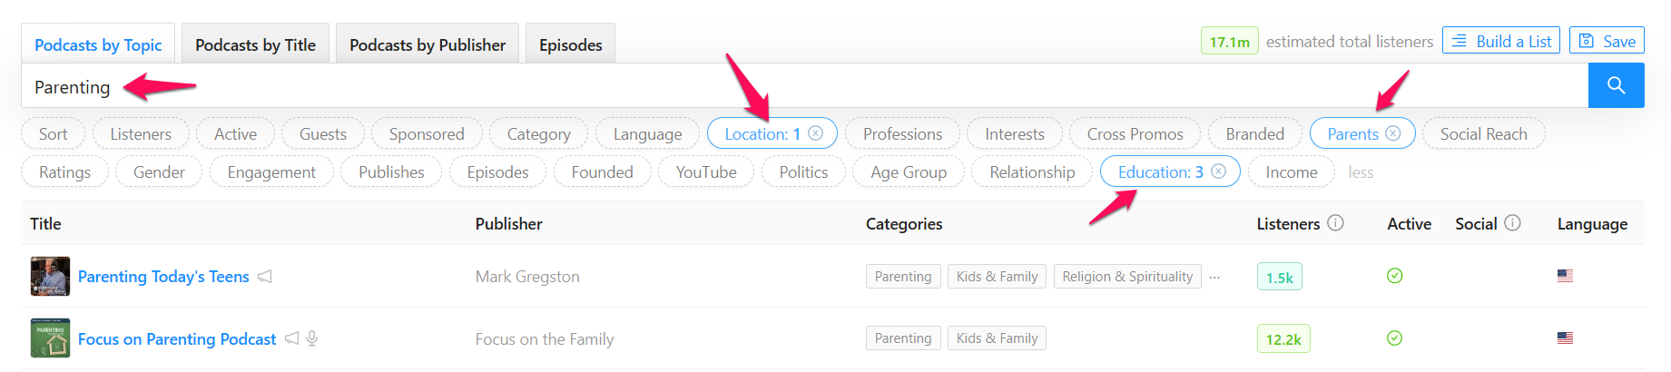Remove the Education filter via X icon
Viewport: 1671px width, 372px height.
(x=1219, y=171)
